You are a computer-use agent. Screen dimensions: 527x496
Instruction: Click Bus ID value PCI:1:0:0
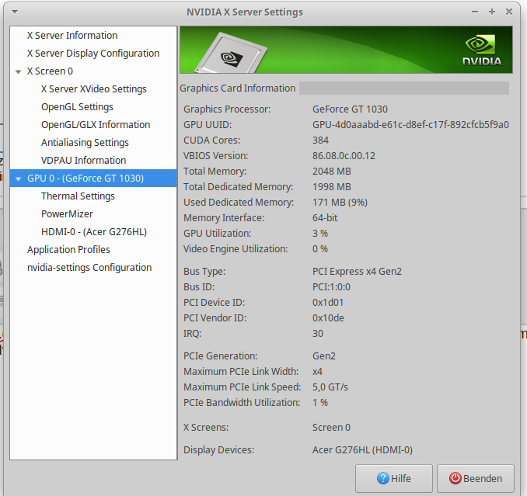click(x=331, y=287)
